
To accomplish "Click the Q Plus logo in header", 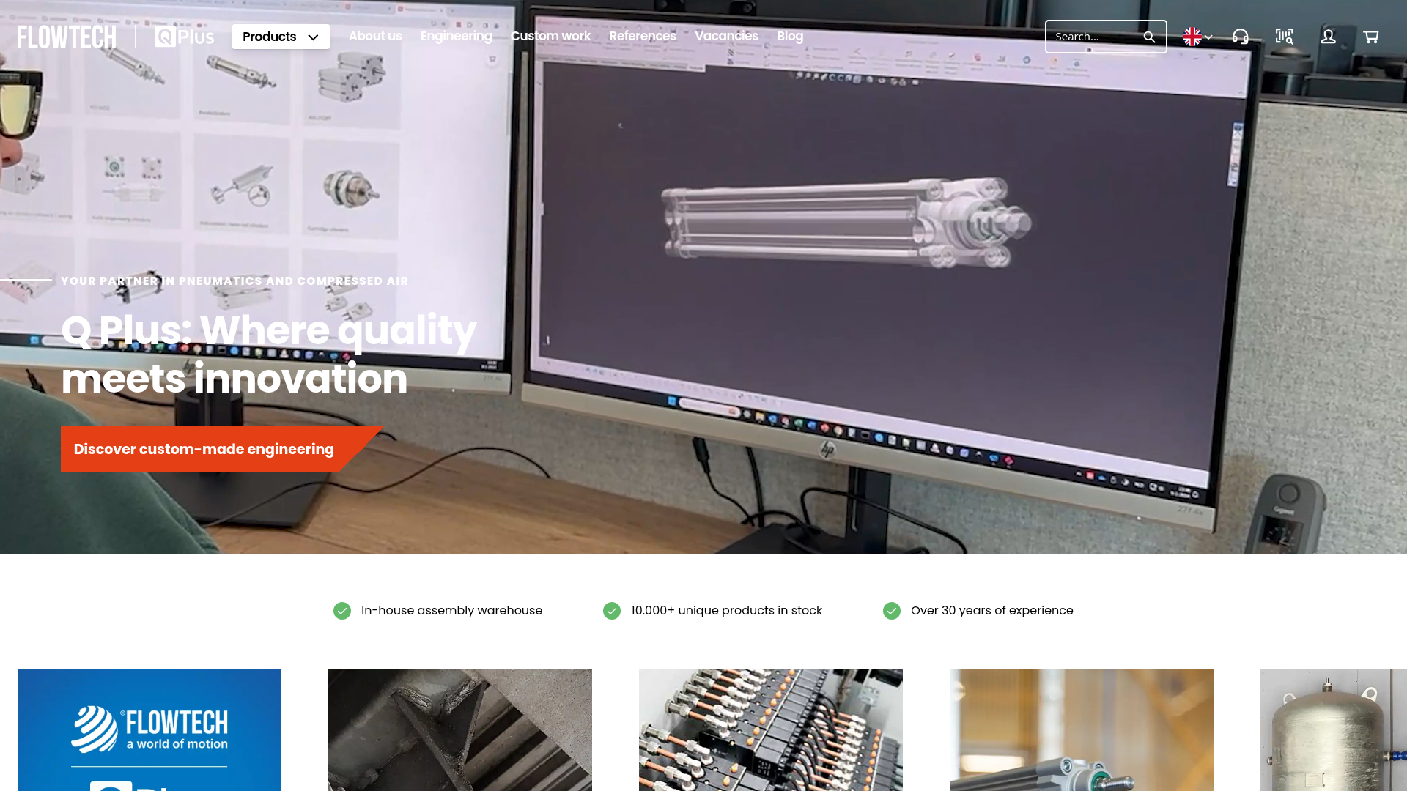I will pos(185,37).
